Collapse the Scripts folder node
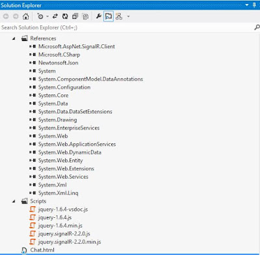260x255 pixels. pos(14,202)
